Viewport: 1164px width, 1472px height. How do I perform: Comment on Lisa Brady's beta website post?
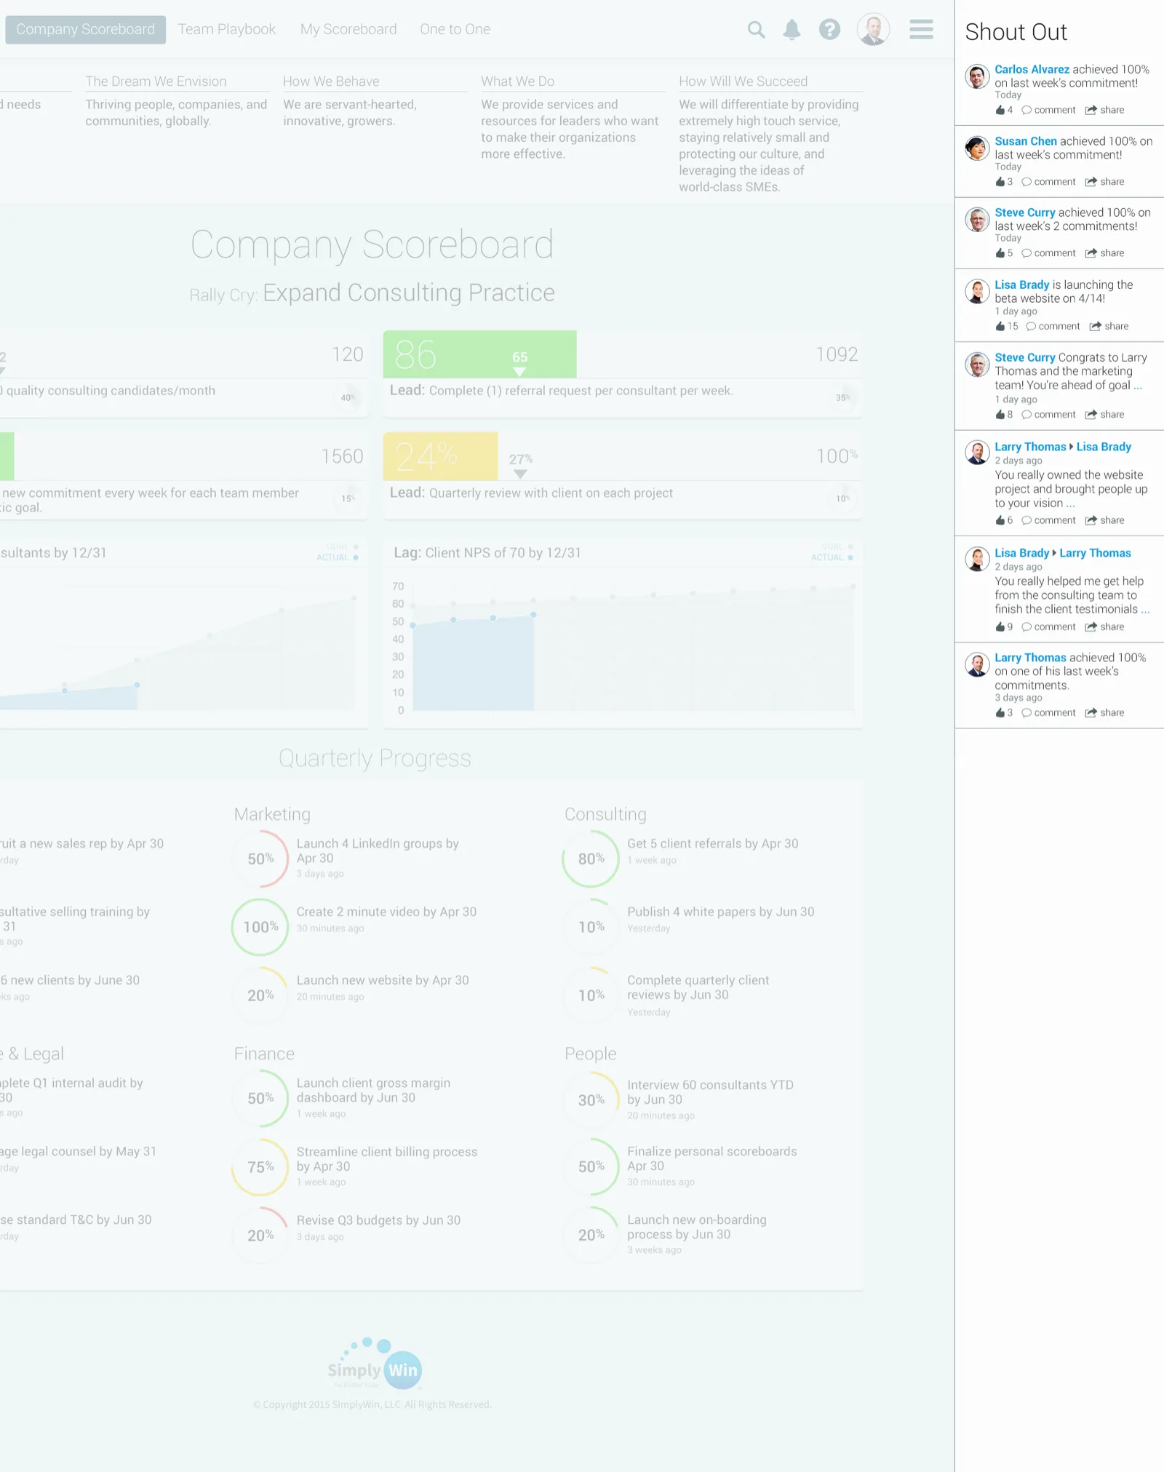point(1053,327)
